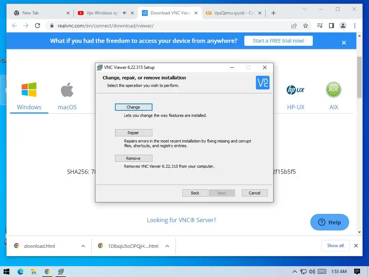Expand 1D8xqU5oClPQjH html download chevron
This screenshot has height=277, width=369.
(x=167, y=246)
